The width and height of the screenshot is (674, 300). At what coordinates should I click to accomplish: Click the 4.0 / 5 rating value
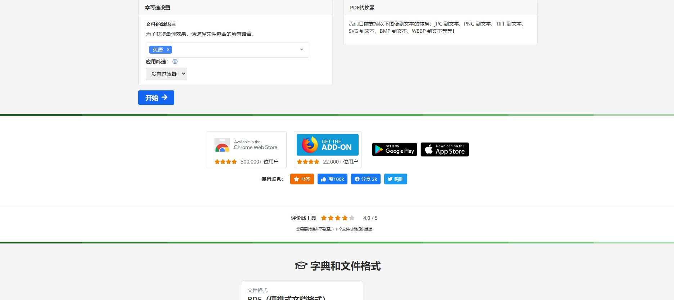[x=370, y=218]
